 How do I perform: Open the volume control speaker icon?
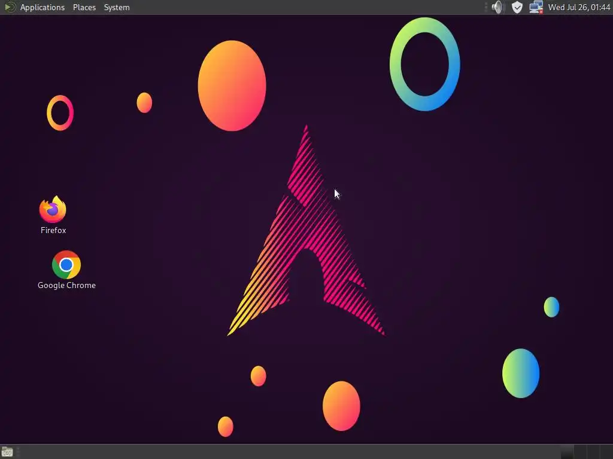(x=497, y=7)
